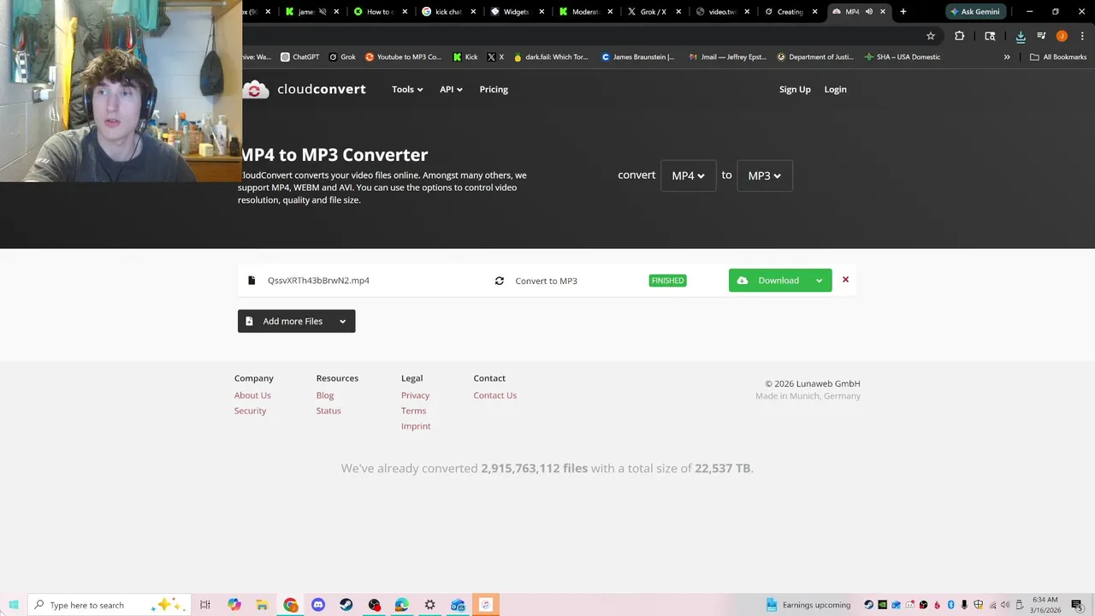This screenshot has width=1095, height=616.
Task: Click the Ask Gemini button
Action: [x=975, y=12]
